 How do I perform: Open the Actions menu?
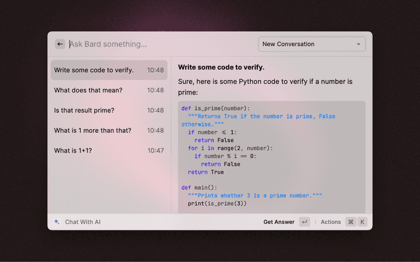(x=331, y=222)
